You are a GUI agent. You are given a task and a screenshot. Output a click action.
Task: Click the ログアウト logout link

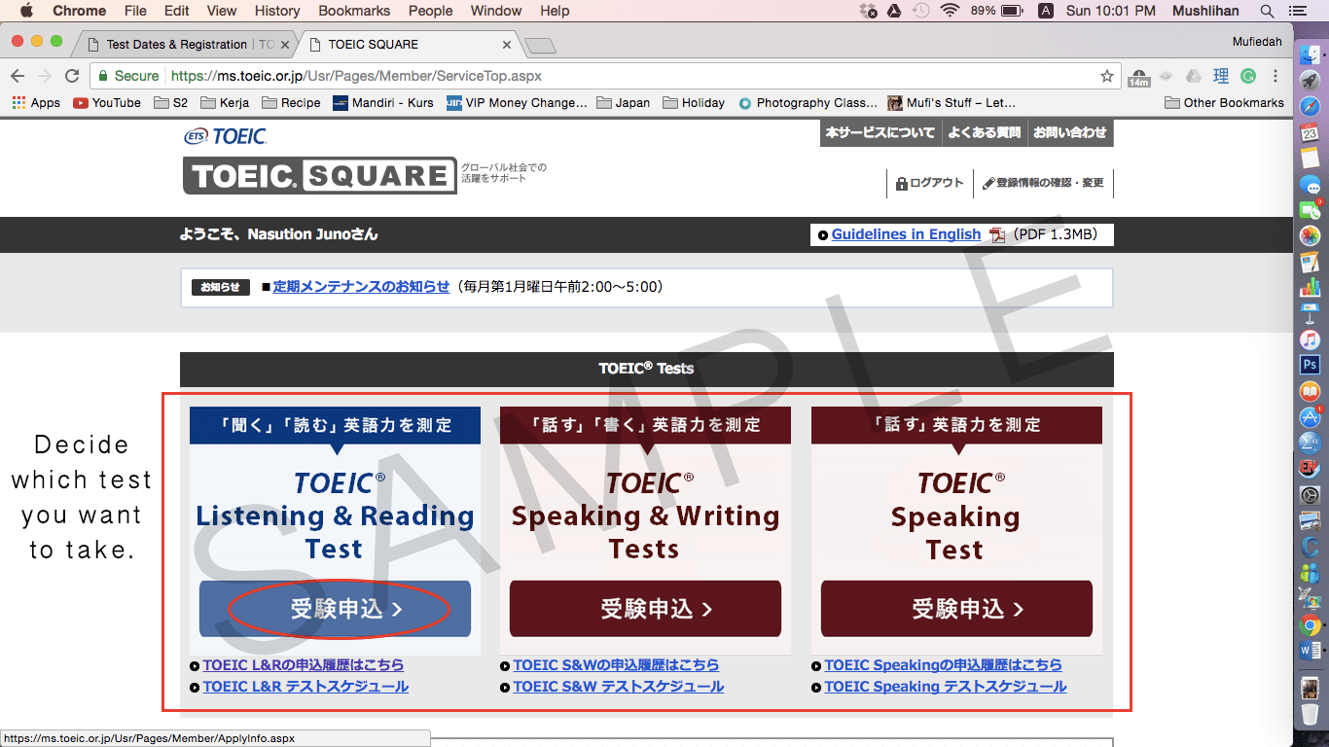point(930,183)
